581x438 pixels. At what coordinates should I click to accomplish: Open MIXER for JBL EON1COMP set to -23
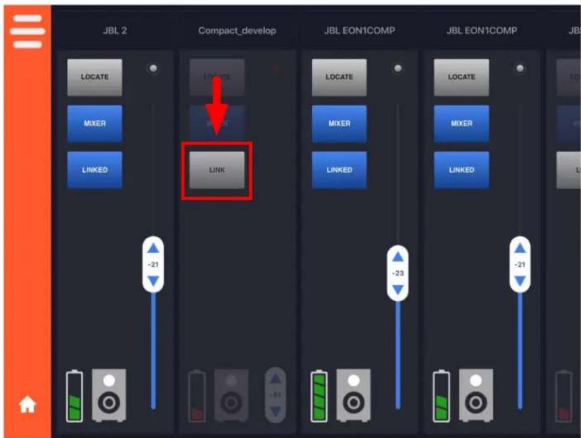[x=339, y=123]
